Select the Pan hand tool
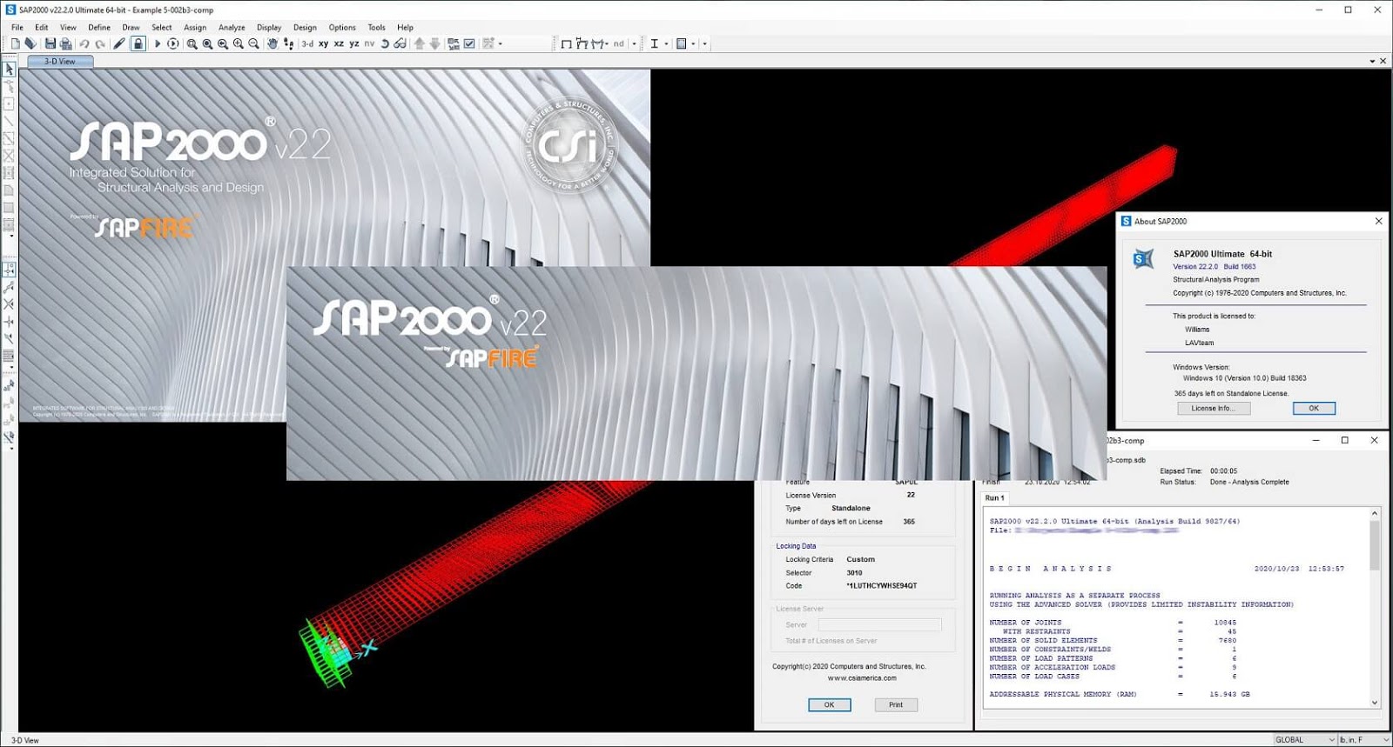 click(273, 43)
